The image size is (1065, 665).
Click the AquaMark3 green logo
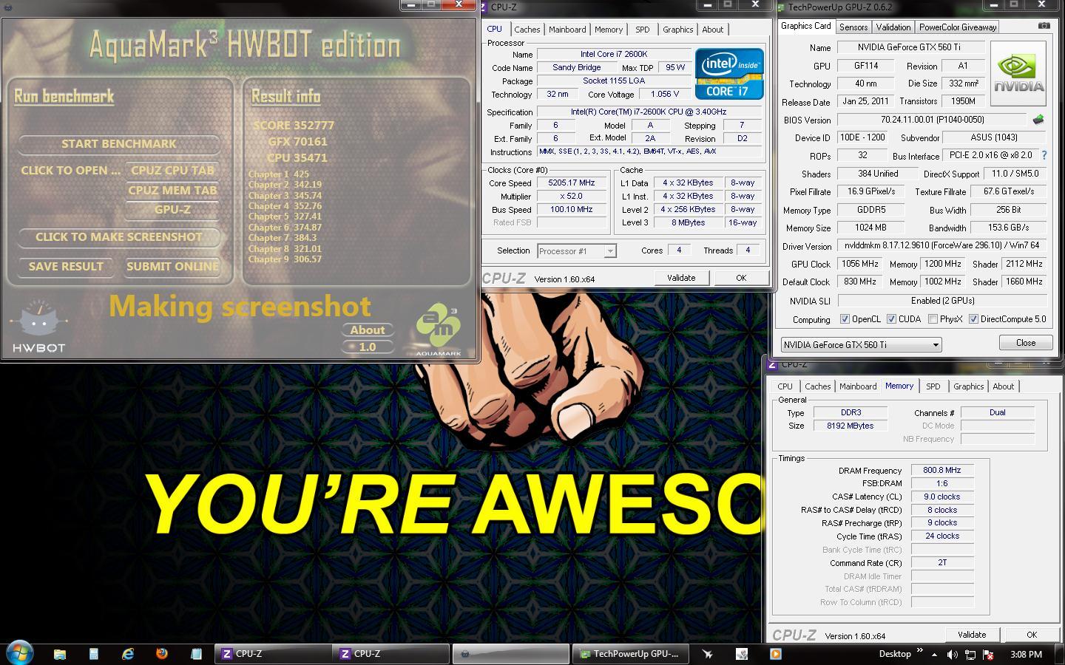tap(438, 330)
